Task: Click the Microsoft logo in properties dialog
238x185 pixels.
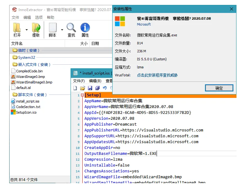Action: 120,21
